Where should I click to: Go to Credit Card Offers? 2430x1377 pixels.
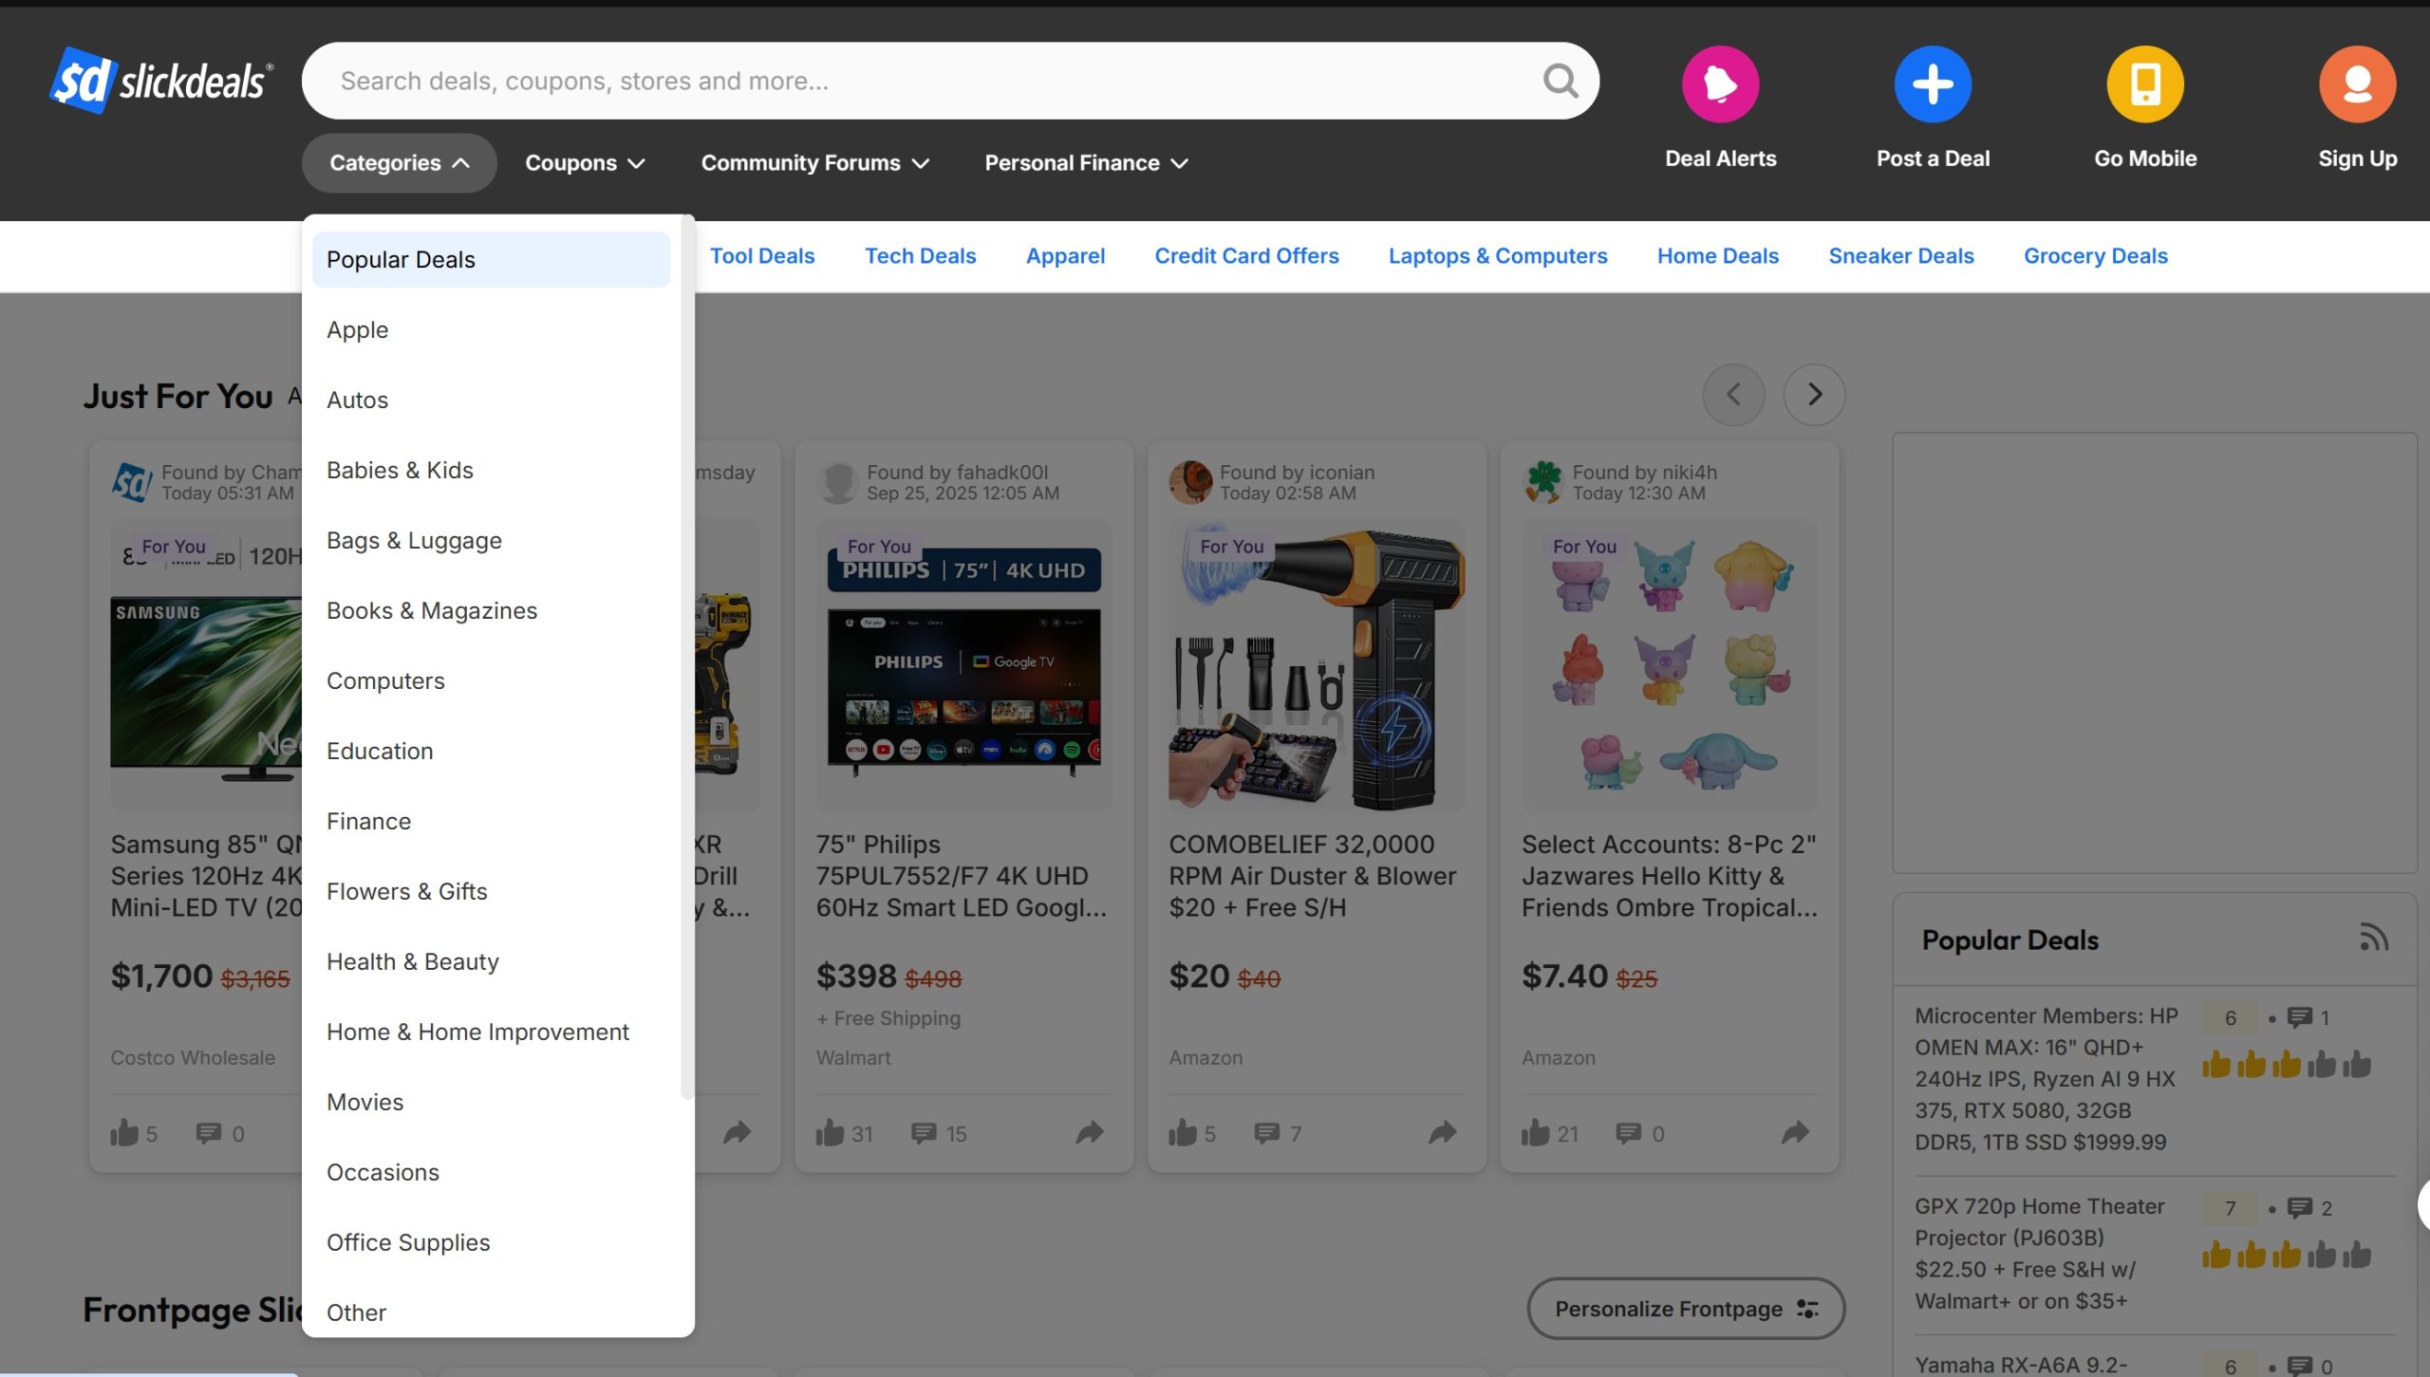click(x=1246, y=256)
